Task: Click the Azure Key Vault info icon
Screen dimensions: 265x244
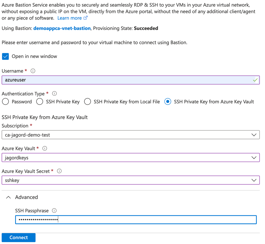Action: (45, 148)
